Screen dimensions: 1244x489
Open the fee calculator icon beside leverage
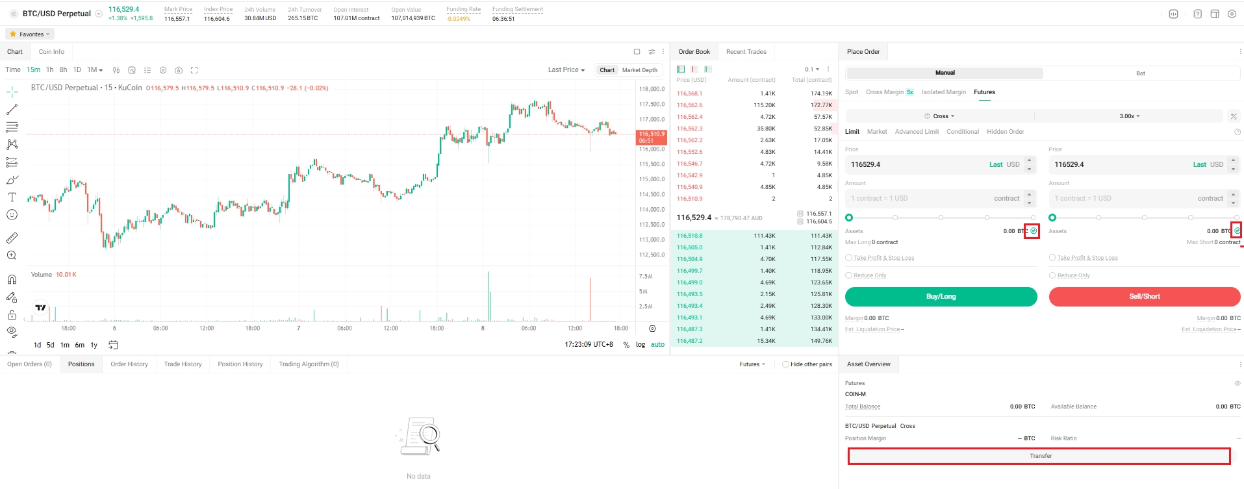[1233, 116]
